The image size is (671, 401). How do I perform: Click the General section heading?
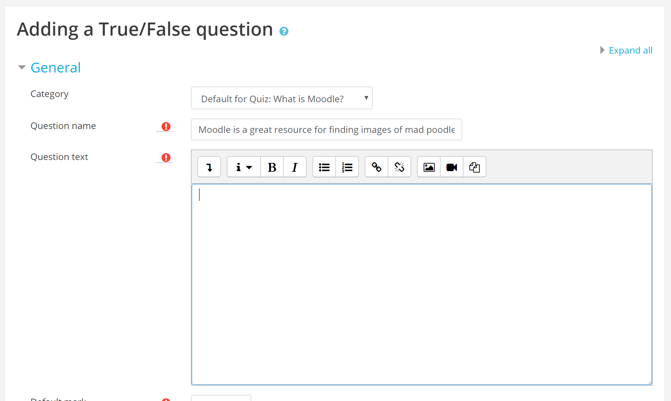tap(56, 68)
